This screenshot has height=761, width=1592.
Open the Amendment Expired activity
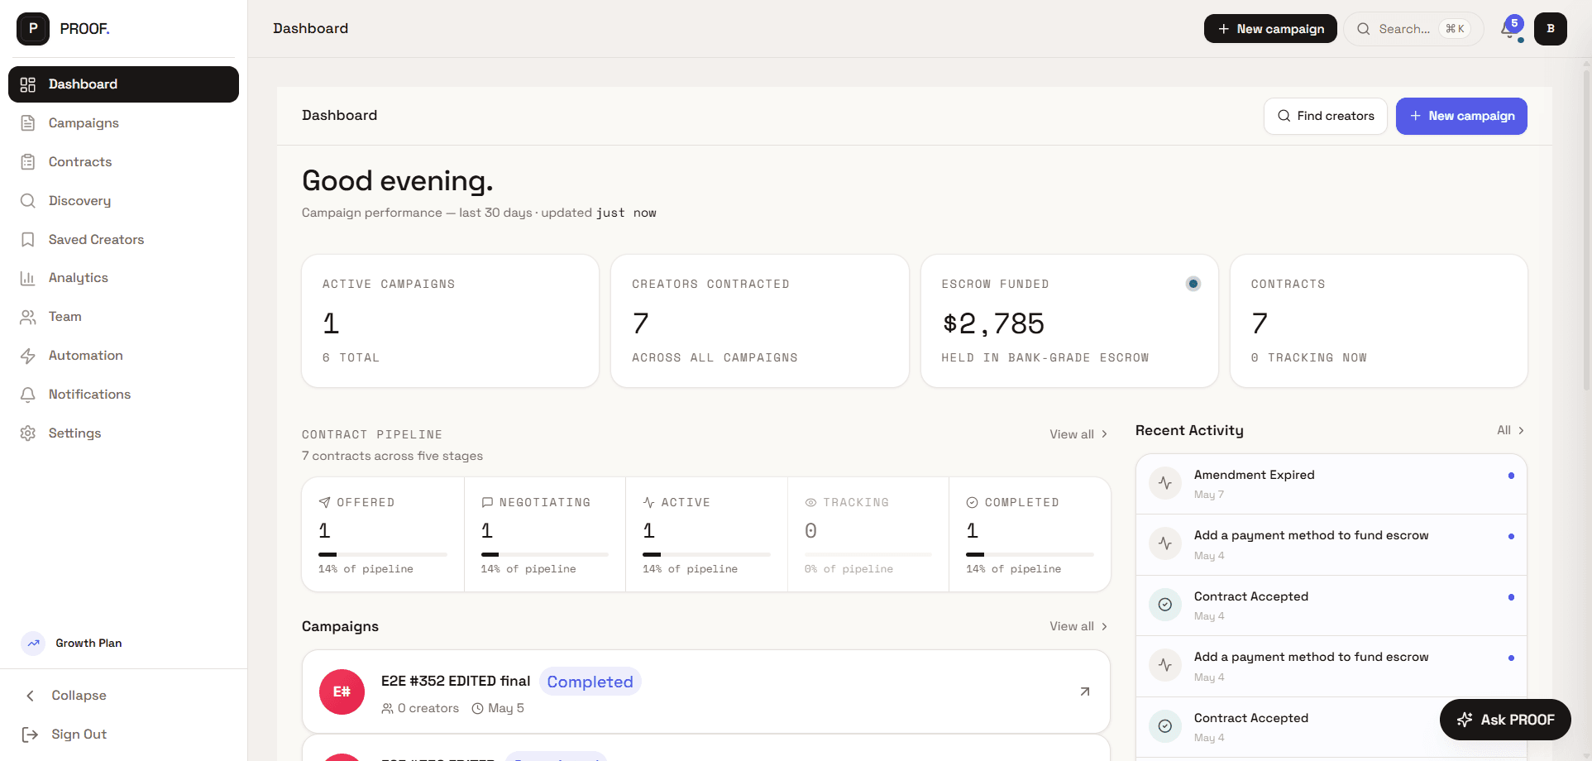pyautogui.click(x=1331, y=484)
